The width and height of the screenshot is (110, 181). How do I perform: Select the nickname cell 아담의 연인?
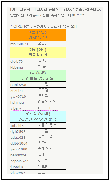(52, 102)
